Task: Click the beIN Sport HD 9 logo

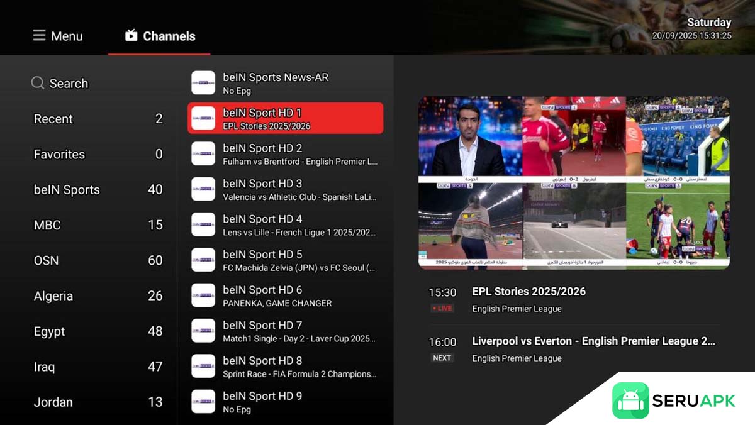Action: point(203,402)
